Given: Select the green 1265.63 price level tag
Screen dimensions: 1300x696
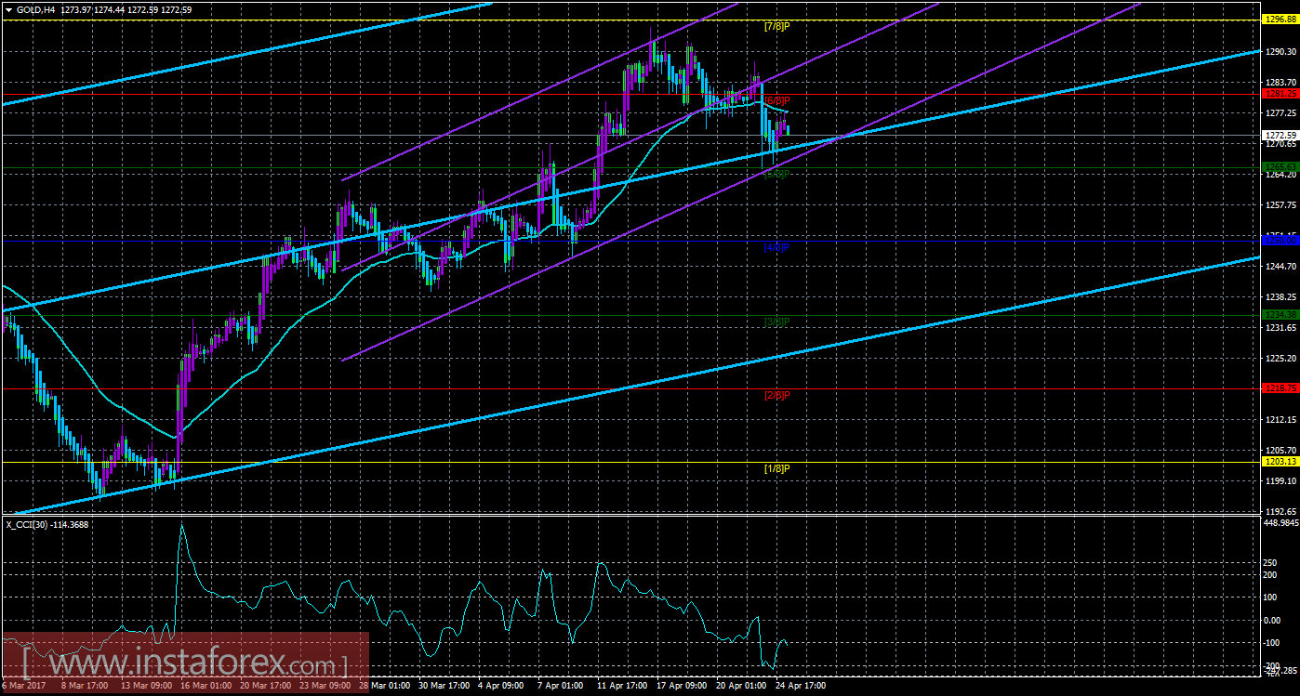Looking at the screenshot, I should pyautogui.click(x=1280, y=167).
